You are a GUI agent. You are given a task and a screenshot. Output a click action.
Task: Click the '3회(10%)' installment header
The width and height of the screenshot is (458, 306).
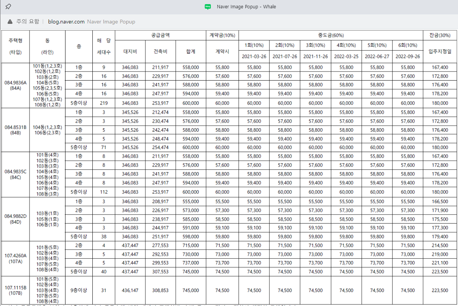click(x=315, y=45)
